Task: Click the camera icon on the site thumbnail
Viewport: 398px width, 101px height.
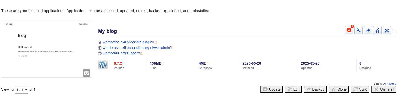Action: pos(86,73)
